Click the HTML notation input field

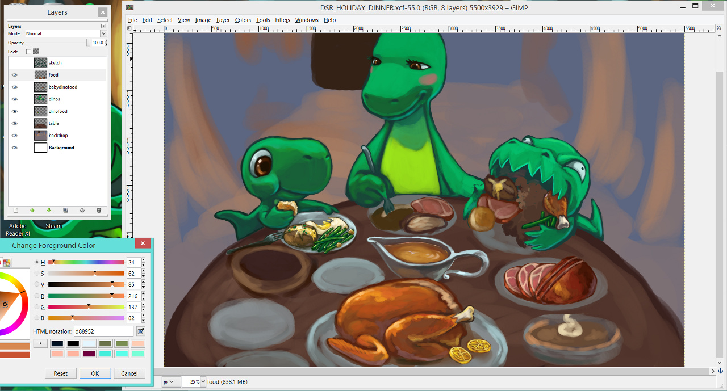pos(103,331)
